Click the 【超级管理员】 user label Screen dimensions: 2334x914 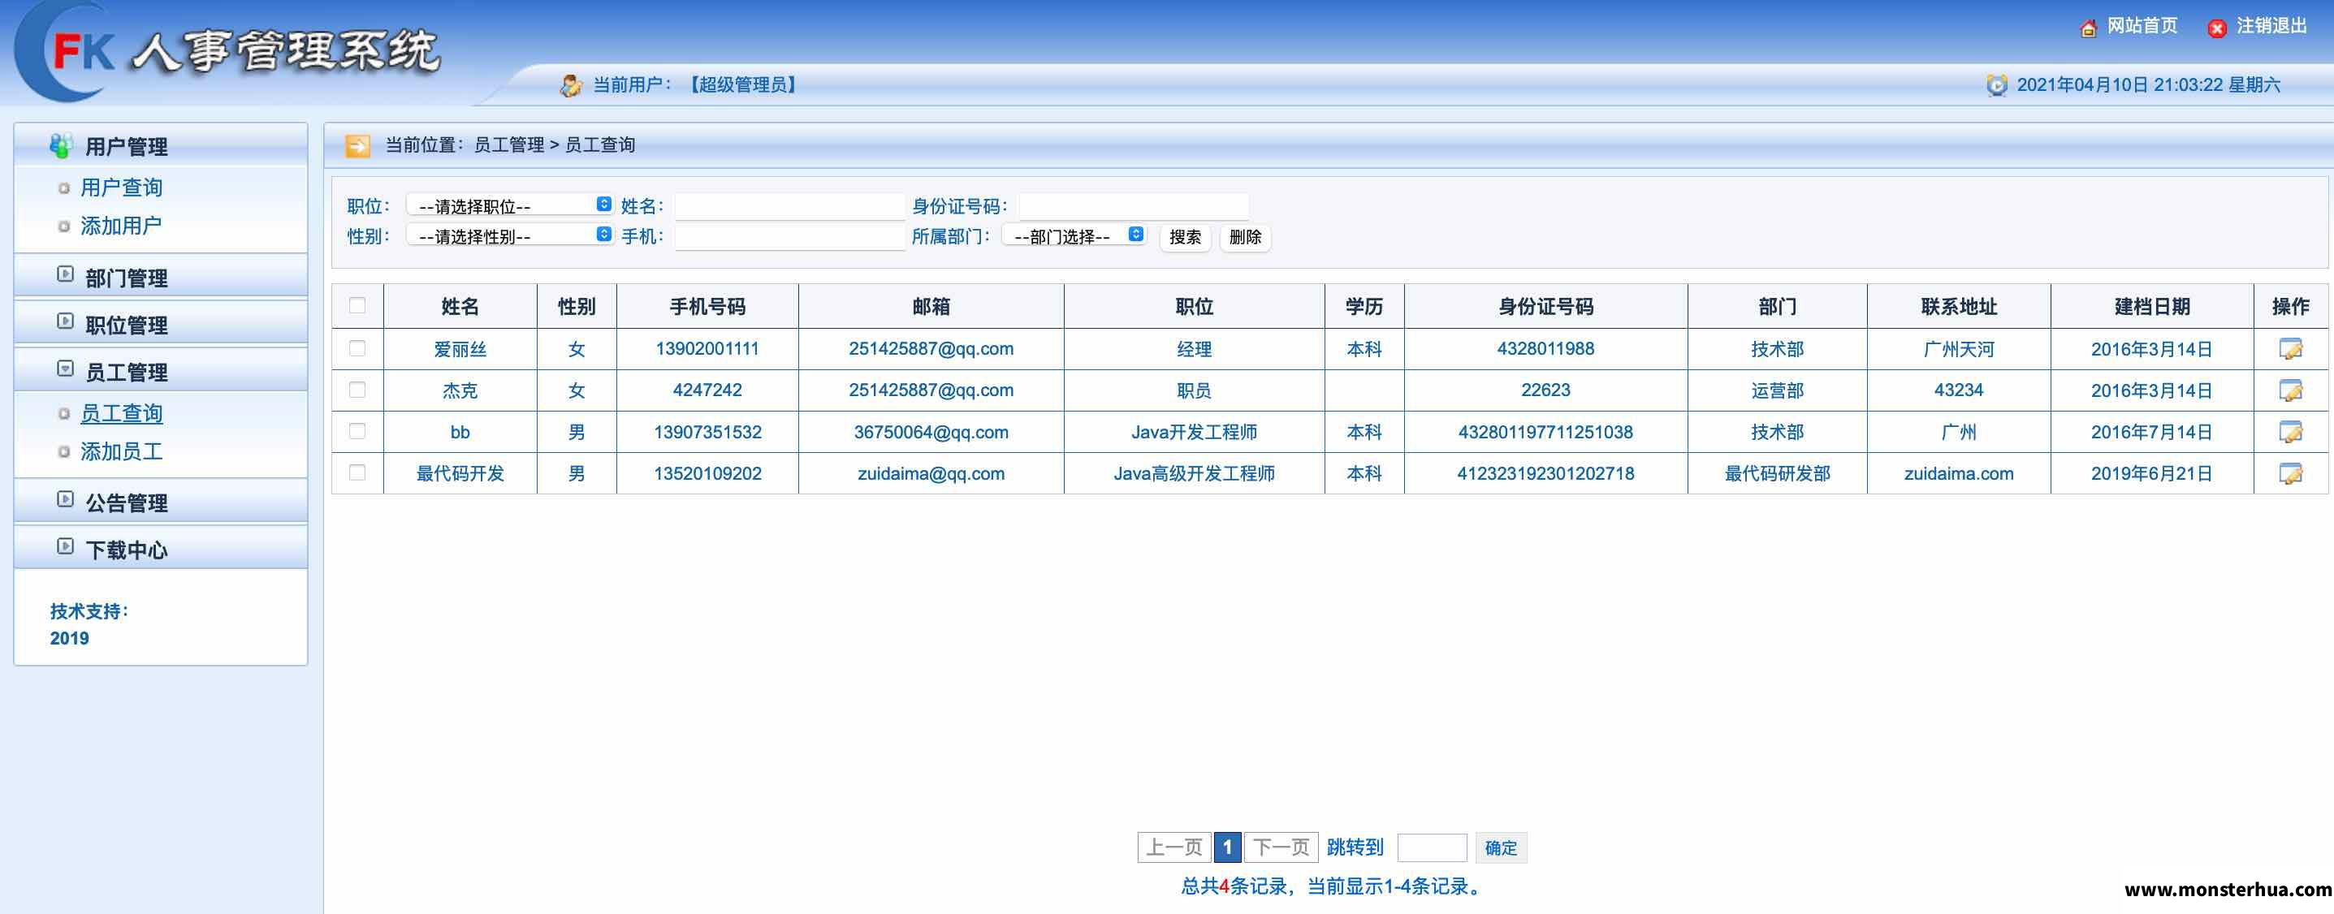(743, 85)
